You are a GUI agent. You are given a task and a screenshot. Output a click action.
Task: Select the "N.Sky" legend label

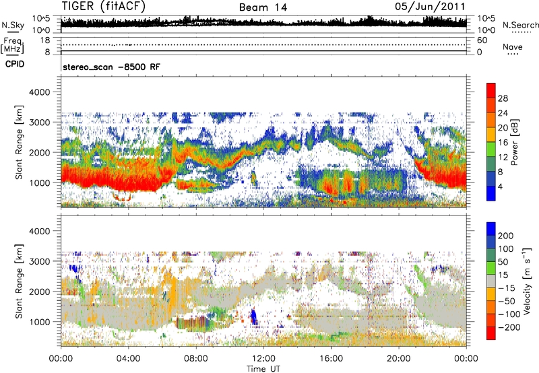(x=13, y=25)
